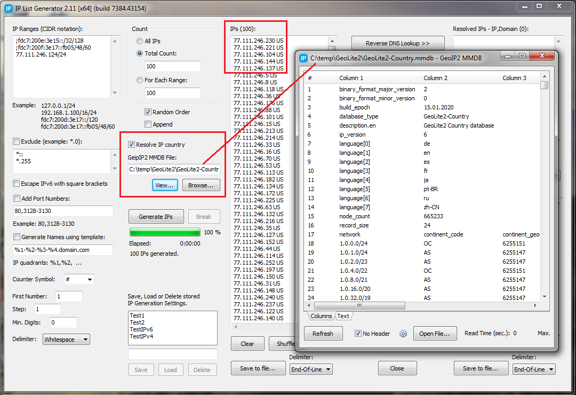Open End-Of-Line dropdown under IPs list

(x=311, y=369)
